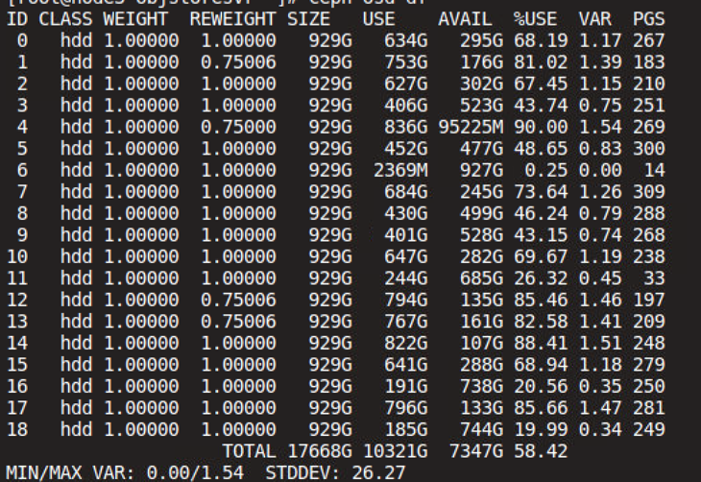701x482 pixels.
Task: Click the REWEIGHT column header
Action: (x=232, y=19)
